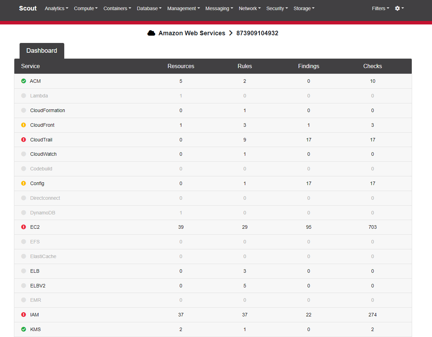Click the gray status dot beside ElastiCache
The width and height of the screenshot is (432, 337).
pos(23,256)
